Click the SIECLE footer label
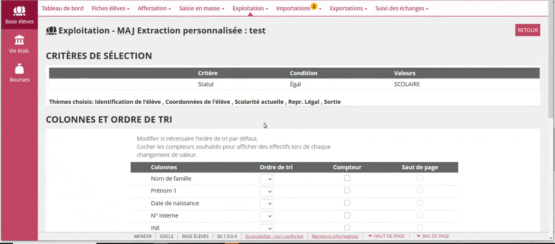Viewport: 555px width, 244px height. tap(167, 236)
